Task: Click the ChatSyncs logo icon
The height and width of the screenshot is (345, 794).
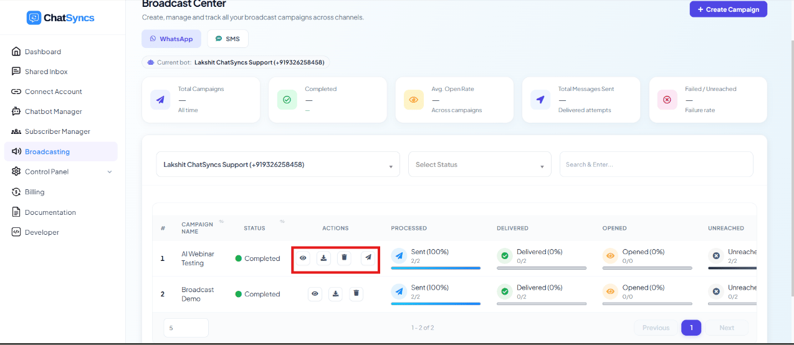Action: (x=34, y=17)
